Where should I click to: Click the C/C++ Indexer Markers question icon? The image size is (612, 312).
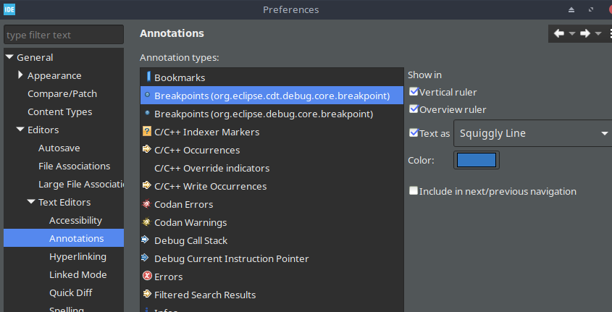(x=147, y=132)
